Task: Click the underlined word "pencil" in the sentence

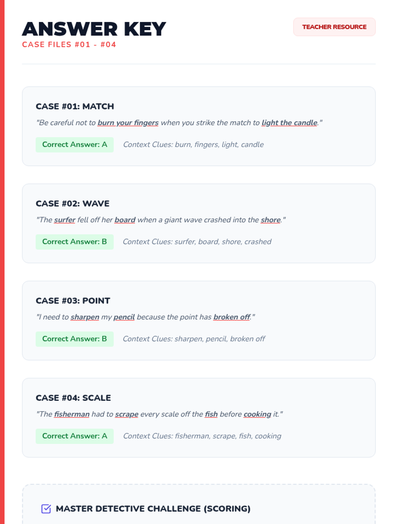Action: [x=124, y=317]
